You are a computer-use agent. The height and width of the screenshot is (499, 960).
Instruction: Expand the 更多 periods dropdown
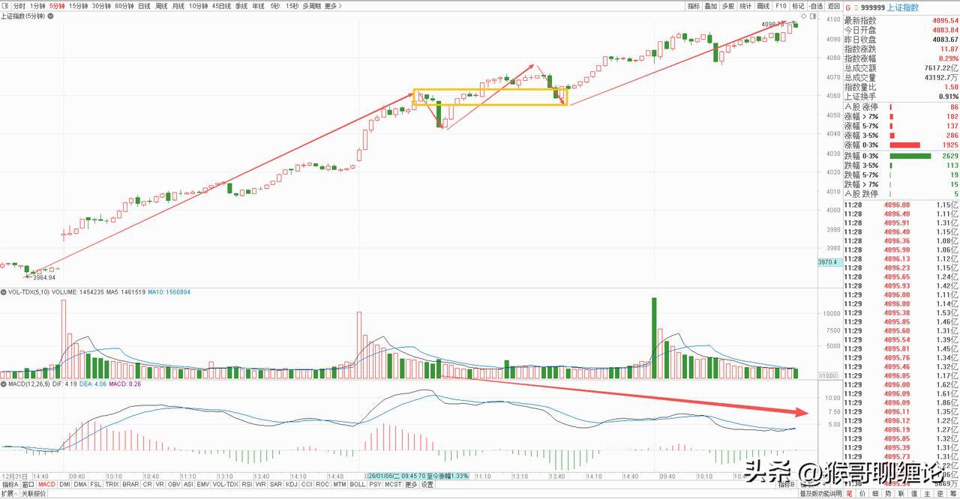click(x=333, y=6)
